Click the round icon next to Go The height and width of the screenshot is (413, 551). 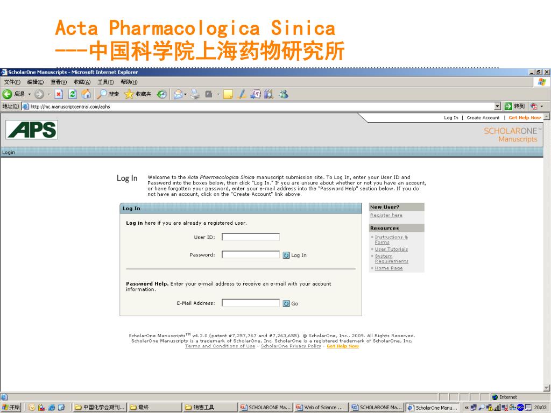click(286, 303)
